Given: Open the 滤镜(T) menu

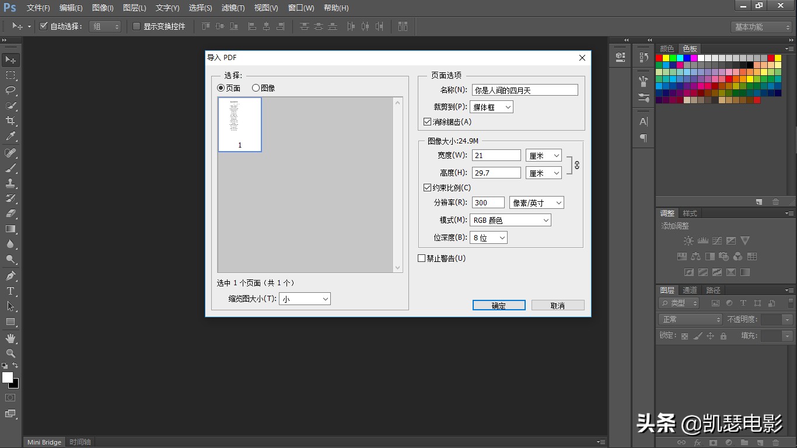Looking at the screenshot, I should 233,8.
